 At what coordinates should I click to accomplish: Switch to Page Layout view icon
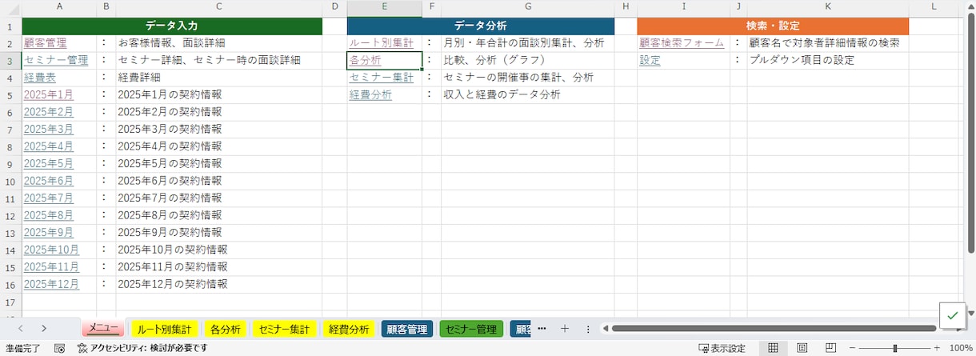coord(802,348)
